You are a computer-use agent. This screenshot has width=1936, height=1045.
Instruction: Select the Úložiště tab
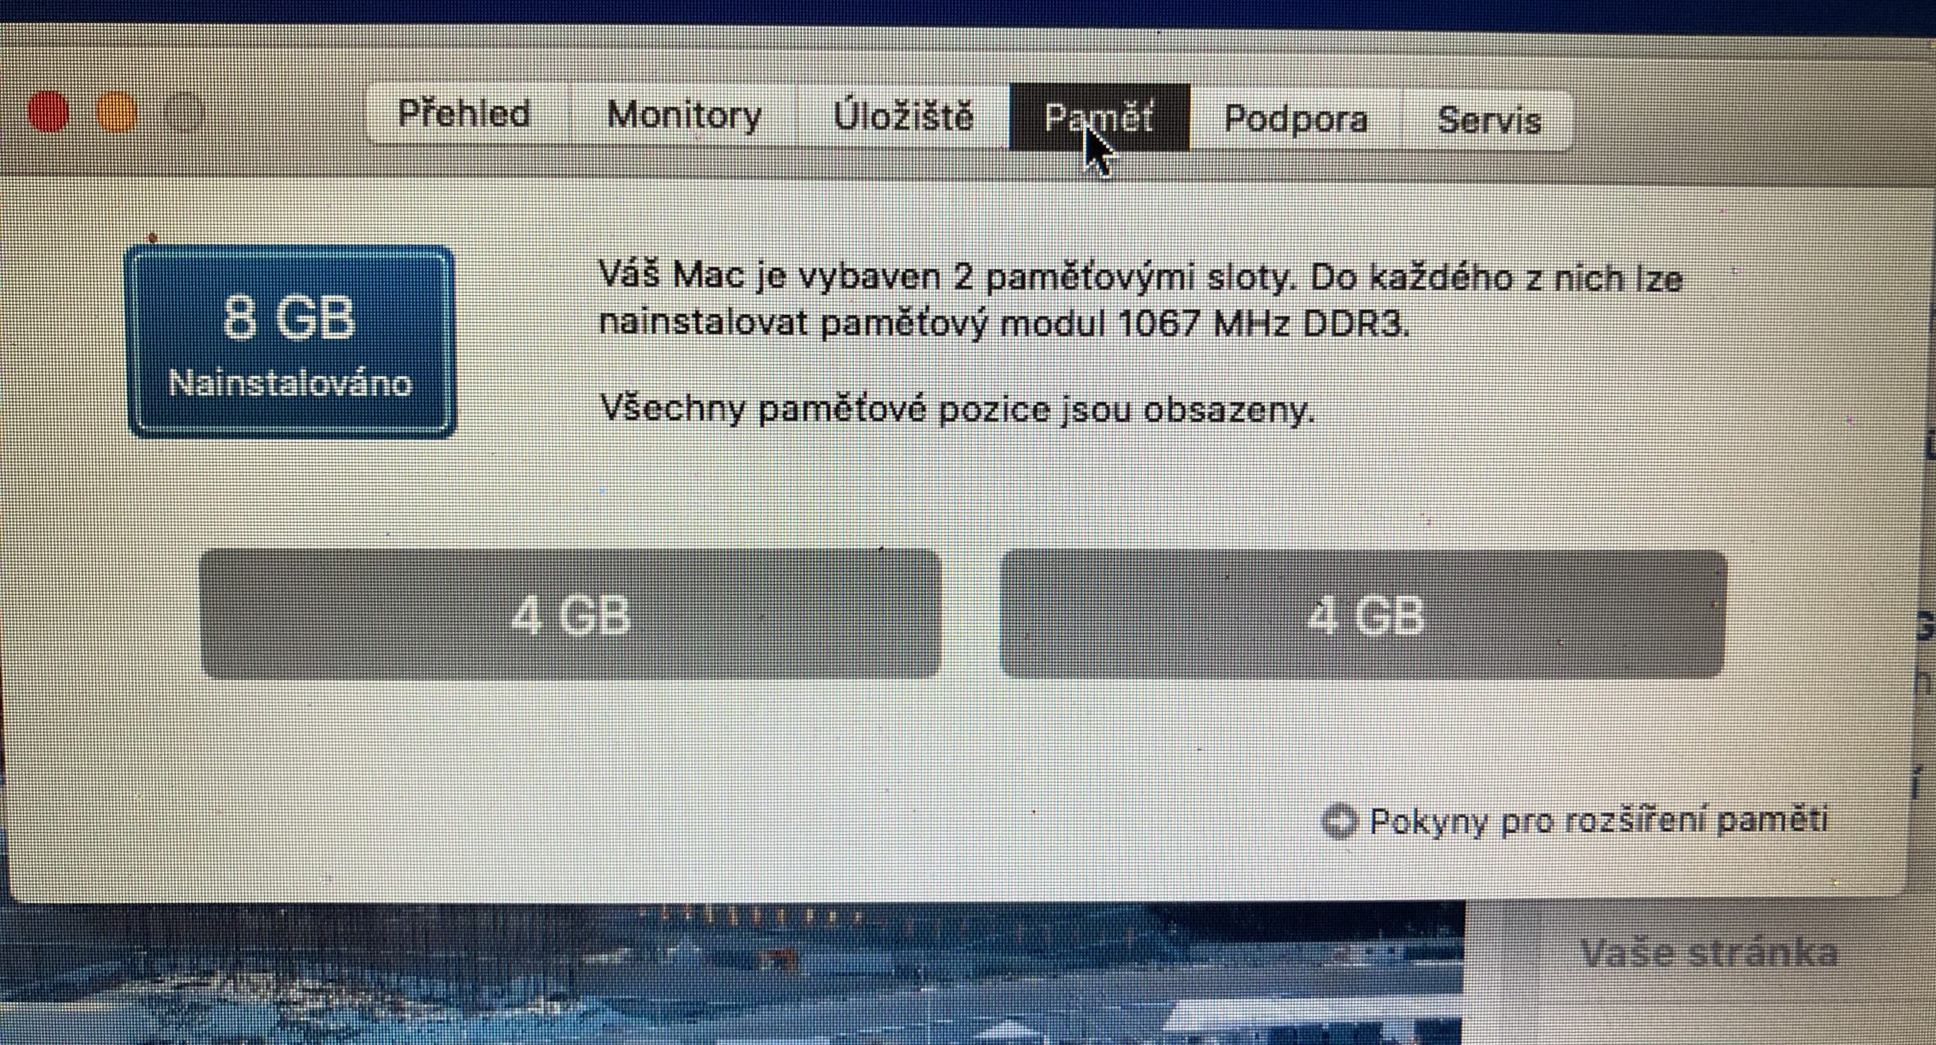pos(903,117)
